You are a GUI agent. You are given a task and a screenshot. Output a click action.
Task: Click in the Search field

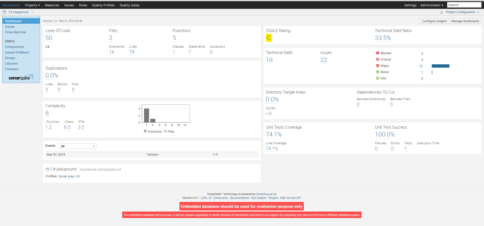464,5
